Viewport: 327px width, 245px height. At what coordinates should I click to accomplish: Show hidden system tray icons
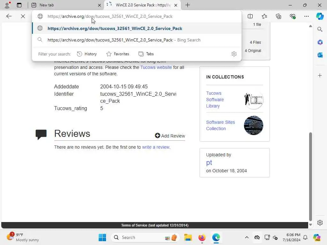pyautogui.click(x=247, y=237)
